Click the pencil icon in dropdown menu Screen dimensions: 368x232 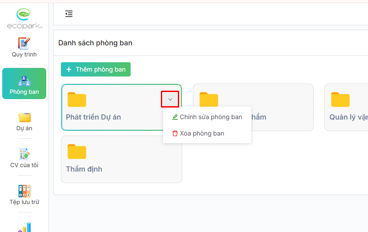175,117
